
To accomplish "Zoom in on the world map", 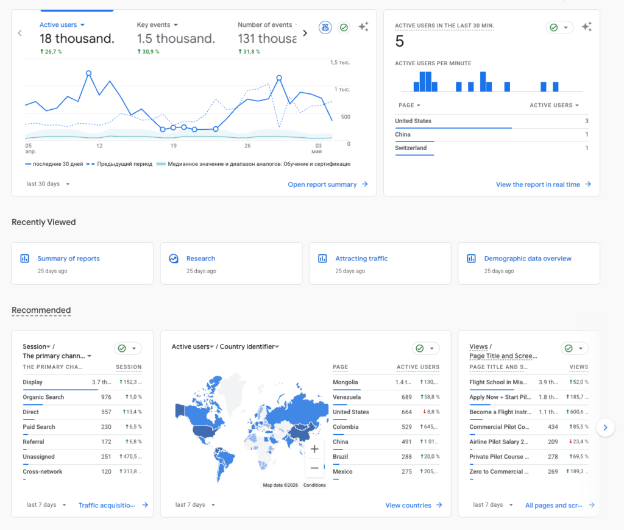I will pos(314,449).
